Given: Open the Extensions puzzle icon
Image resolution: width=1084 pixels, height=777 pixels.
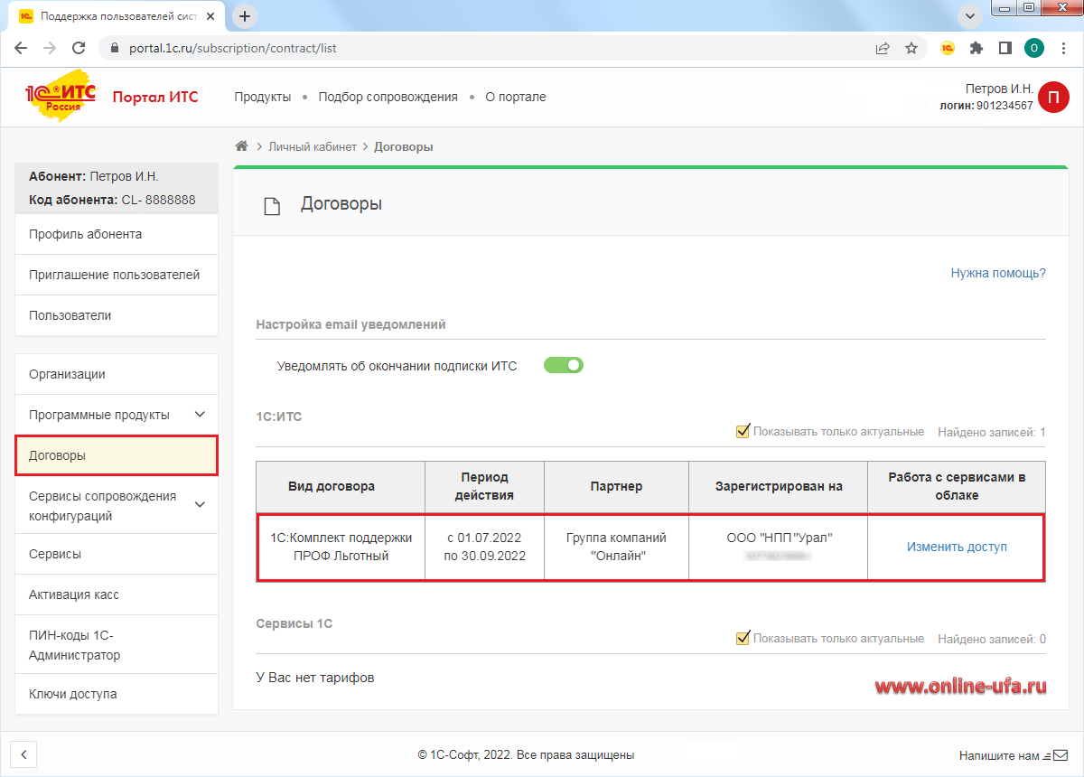Looking at the screenshot, I should coord(977,48).
